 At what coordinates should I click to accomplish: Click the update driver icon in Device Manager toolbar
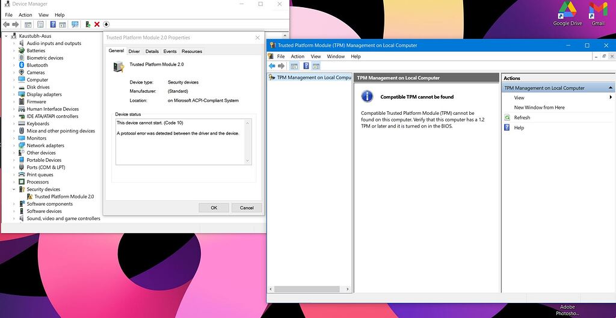pyautogui.click(x=88, y=25)
